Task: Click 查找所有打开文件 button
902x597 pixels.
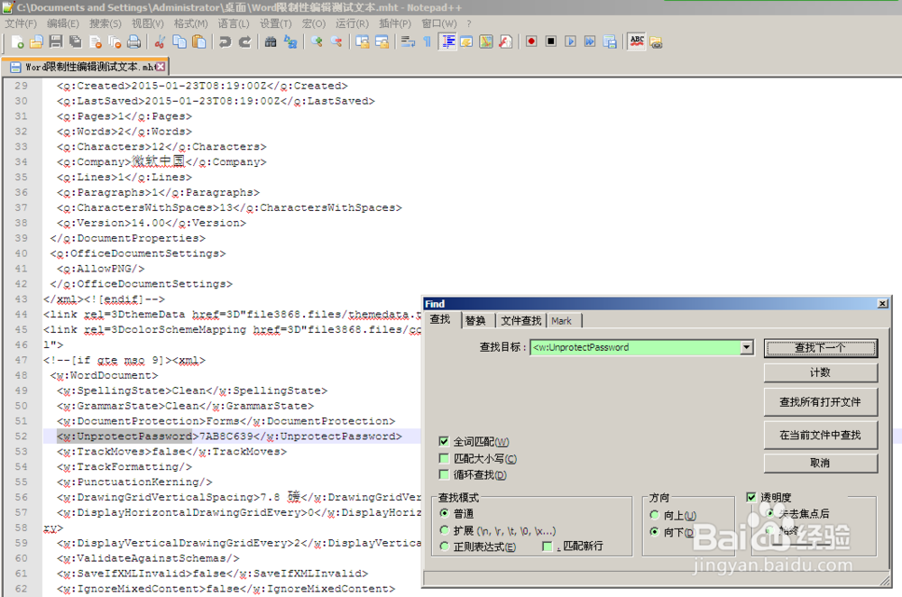Action: [820, 402]
